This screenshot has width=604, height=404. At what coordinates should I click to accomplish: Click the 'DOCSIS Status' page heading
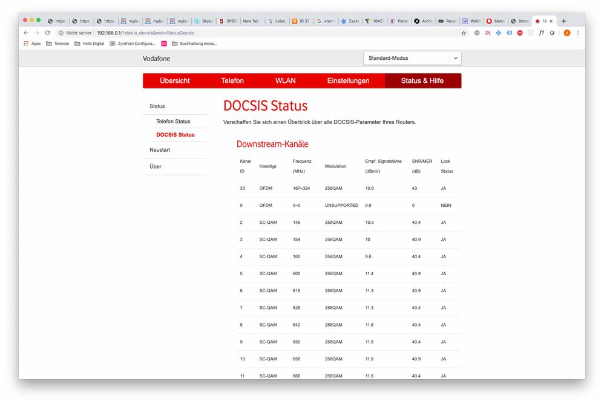266,106
